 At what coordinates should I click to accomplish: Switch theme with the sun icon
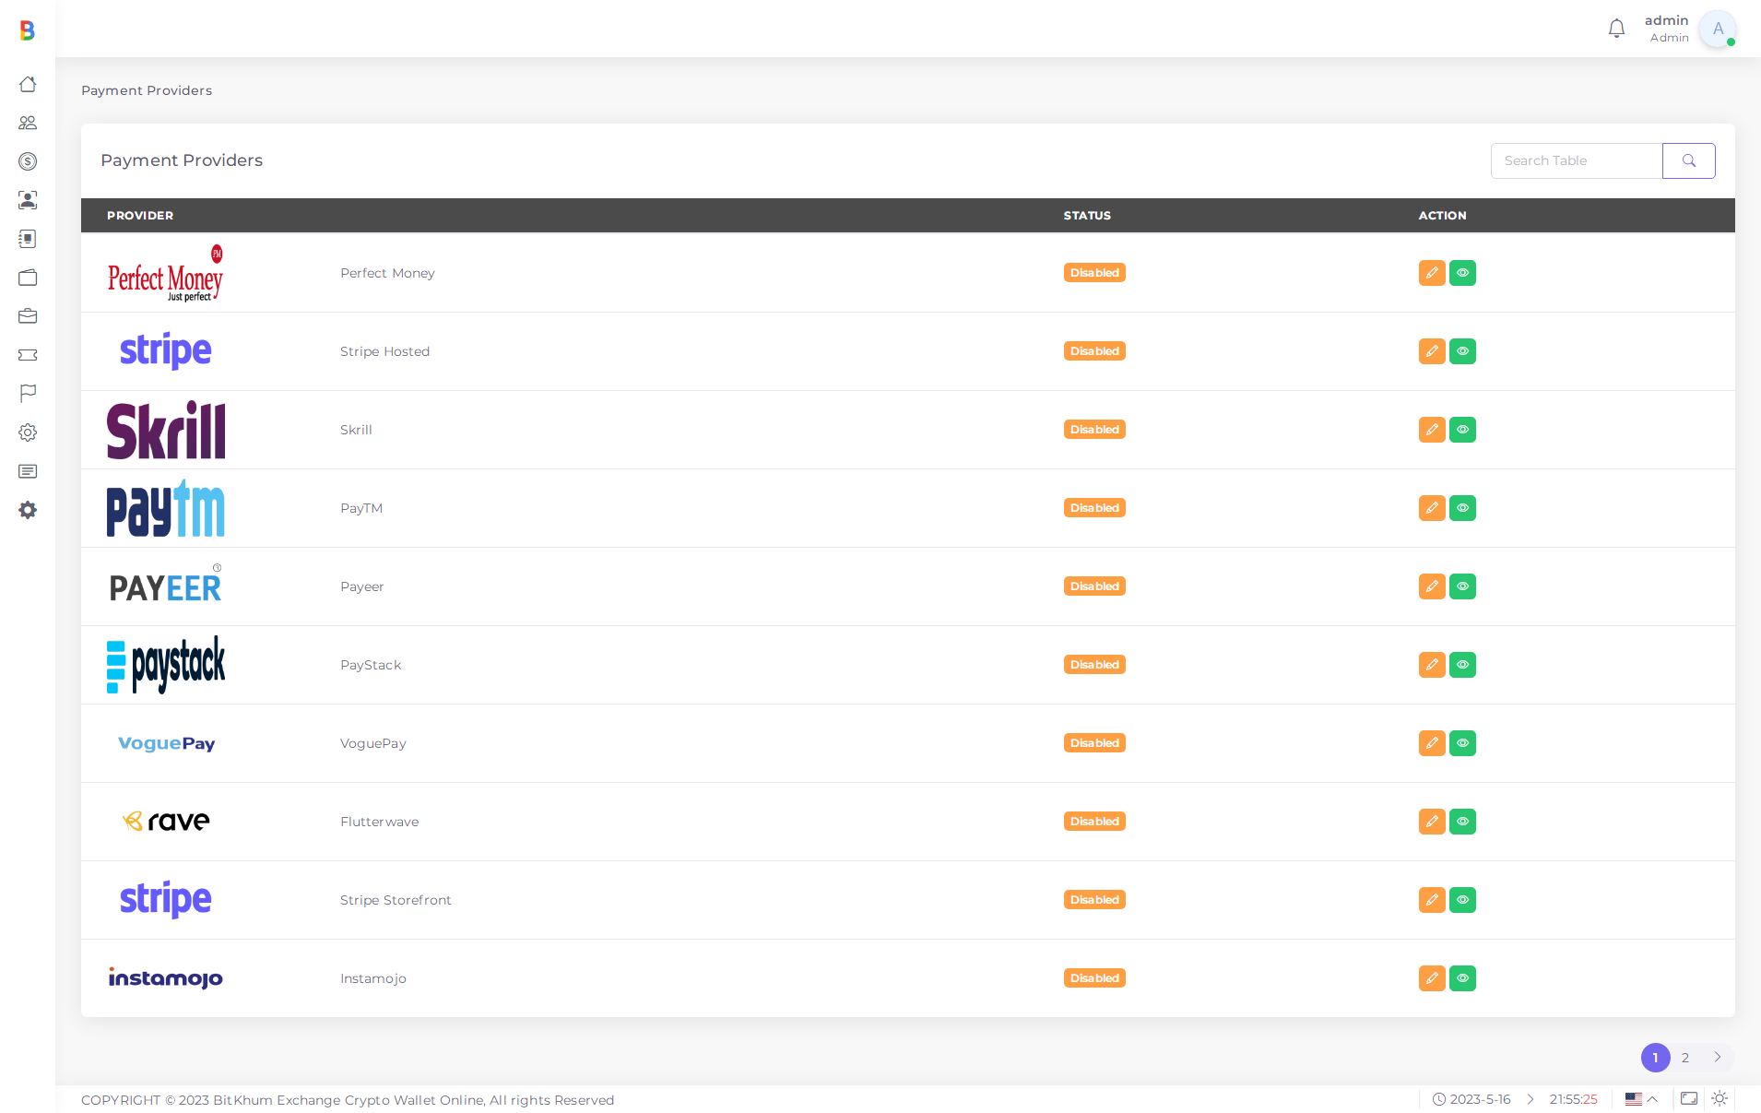pyautogui.click(x=1720, y=1099)
